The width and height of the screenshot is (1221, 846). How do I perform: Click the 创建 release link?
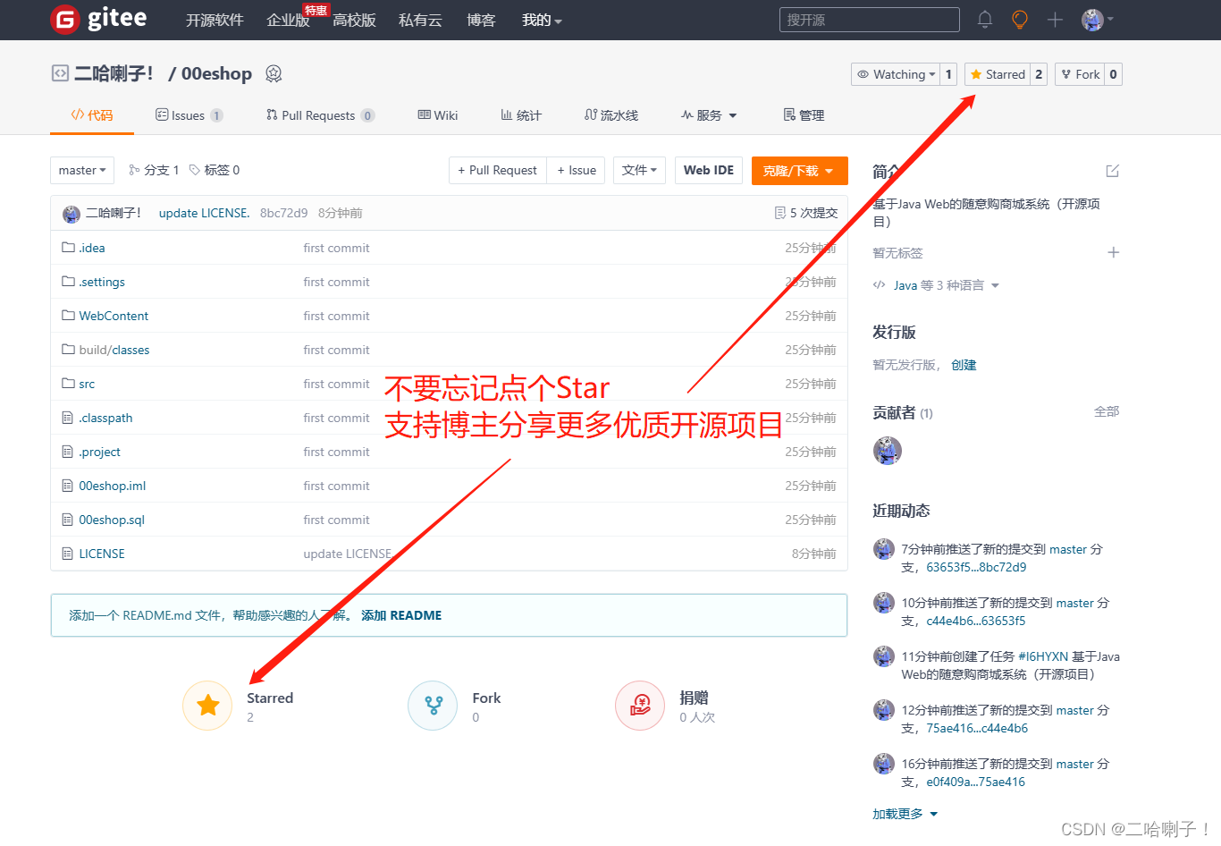[x=964, y=365]
